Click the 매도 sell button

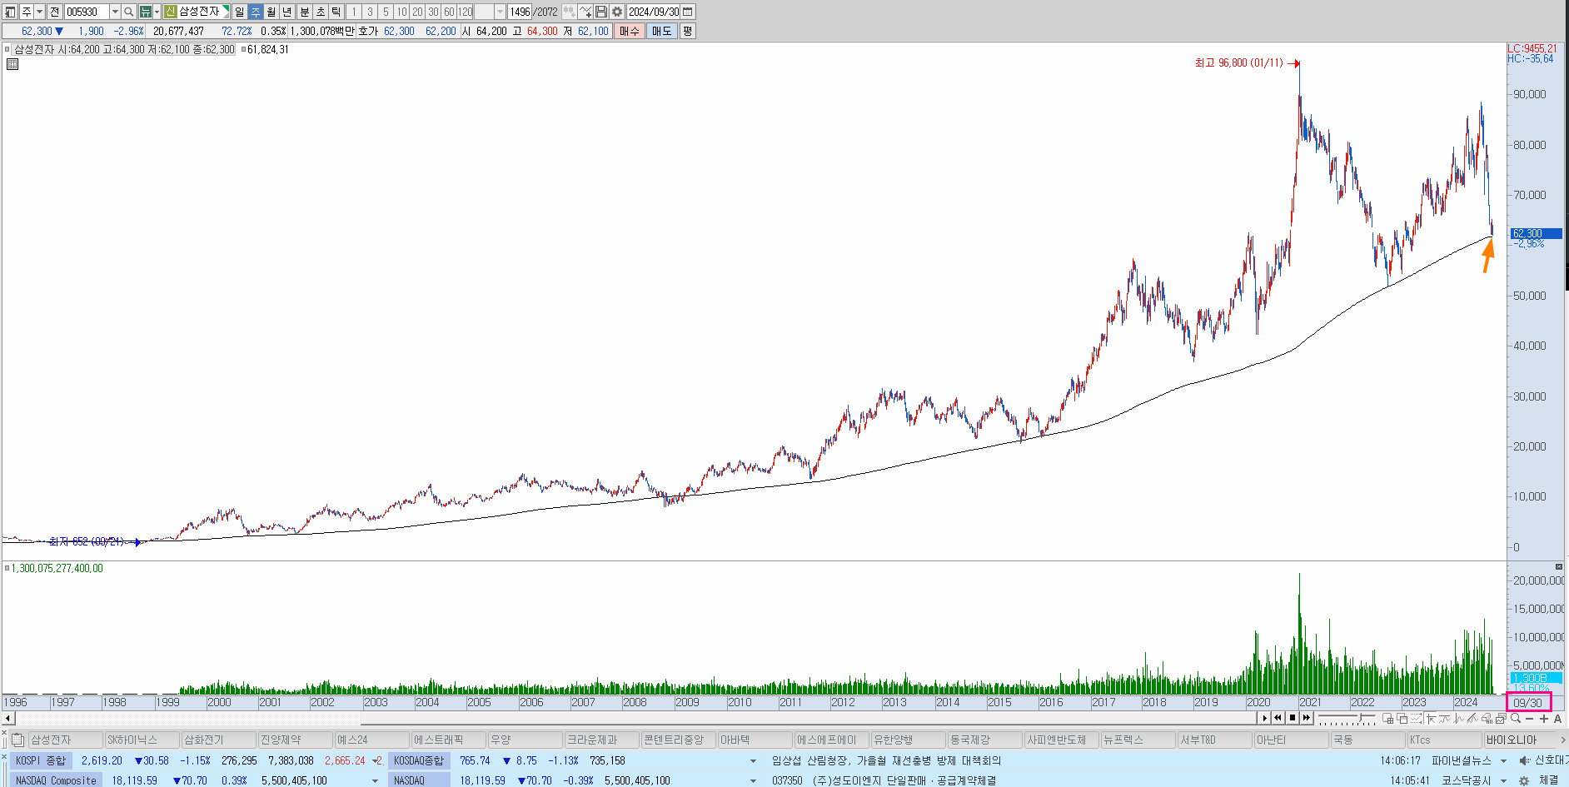[662, 31]
